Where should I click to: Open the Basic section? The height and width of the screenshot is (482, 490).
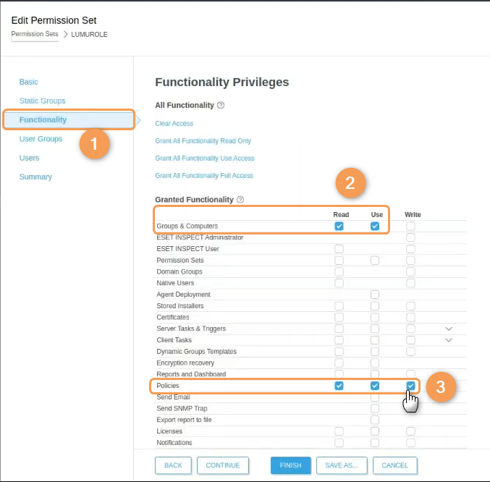pyautogui.click(x=29, y=82)
